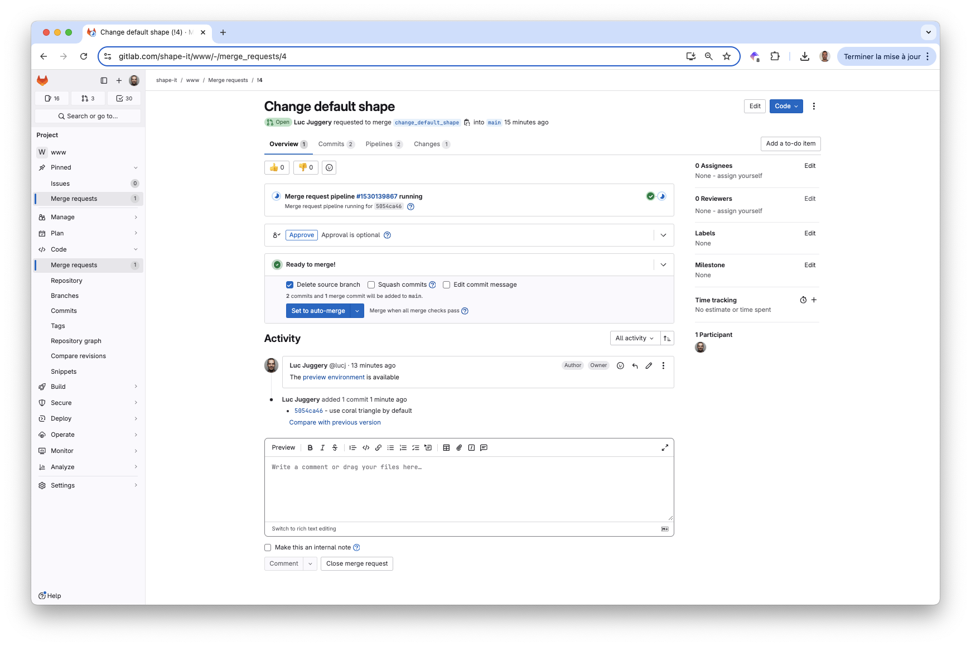The image size is (971, 646).
Task: Click Add a to-do item button
Action: point(790,143)
